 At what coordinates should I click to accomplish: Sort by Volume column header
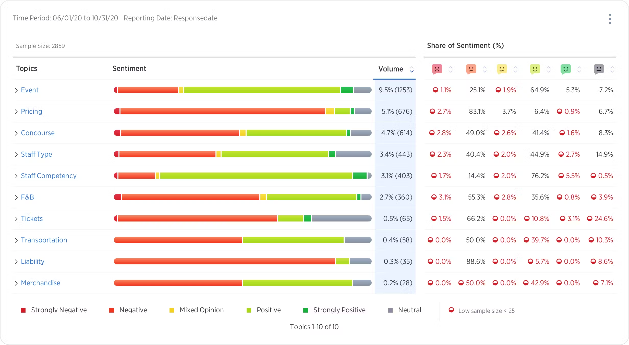pyautogui.click(x=391, y=69)
